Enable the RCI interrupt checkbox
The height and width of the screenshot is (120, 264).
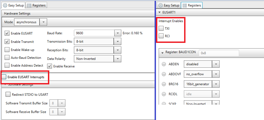click(x=161, y=36)
